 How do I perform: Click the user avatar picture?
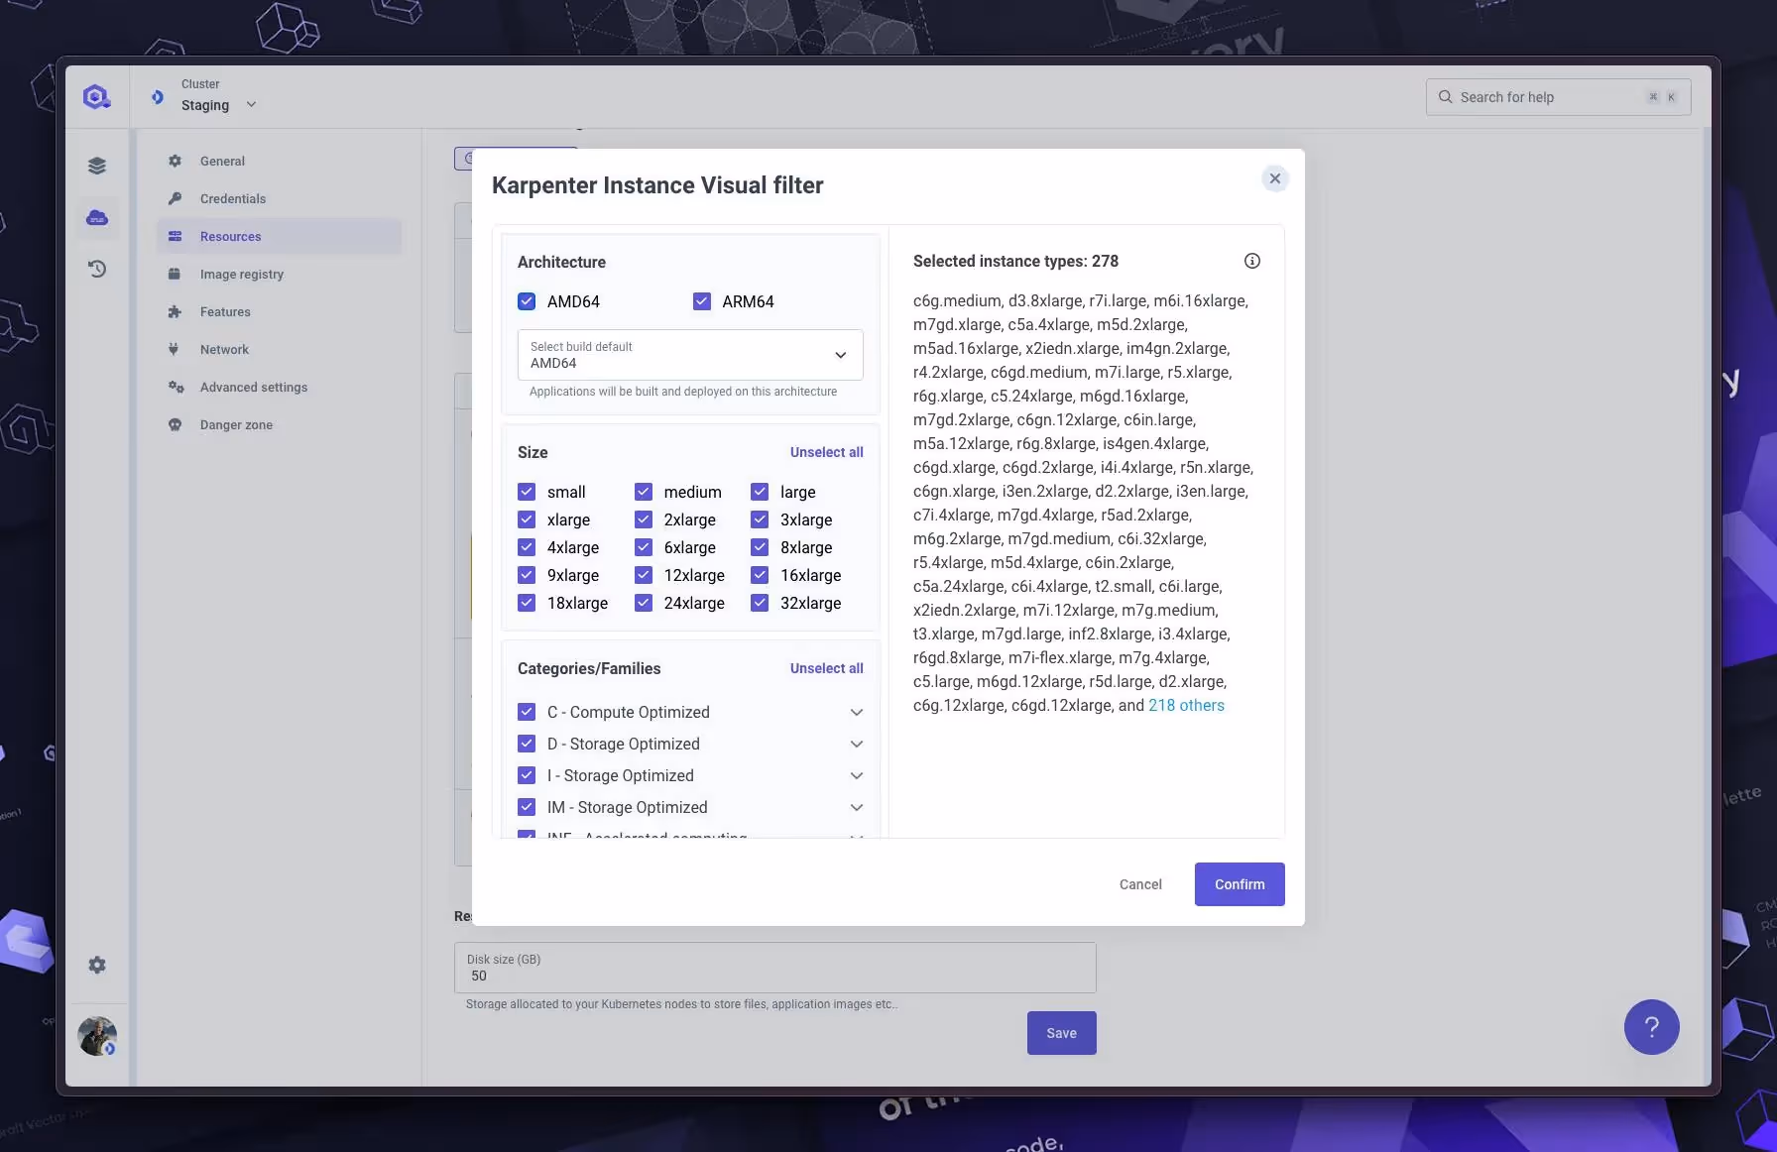click(x=97, y=1036)
